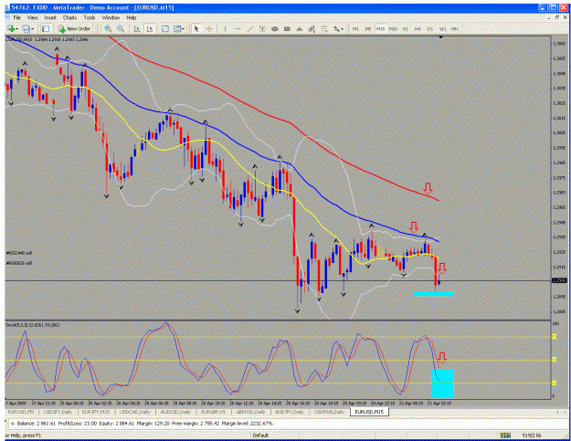Expand the Templates dropdown arrow
This screenshot has width=571, height=441.
[x=183, y=29]
